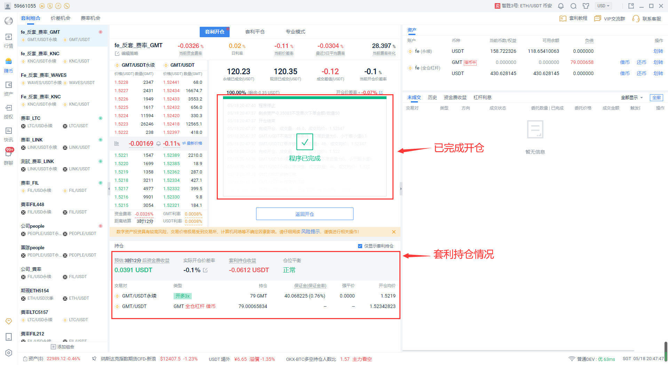Open the 杠杆利息 tab
Screen dimensions: 668x365
[483, 98]
